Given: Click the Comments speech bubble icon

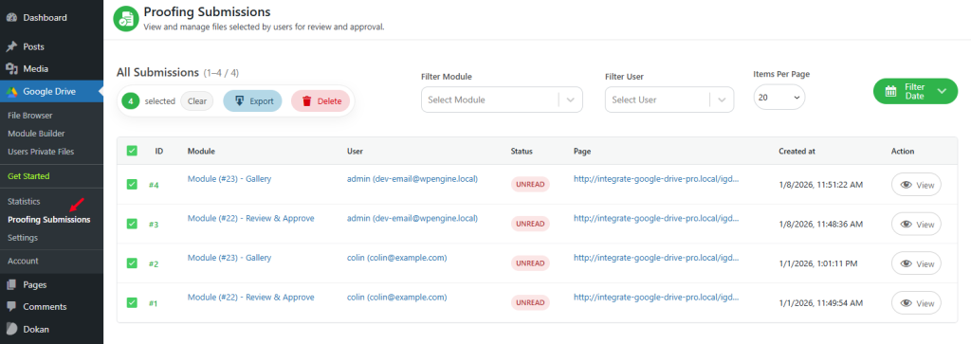Looking at the screenshot, I should (x=11, y=307).
